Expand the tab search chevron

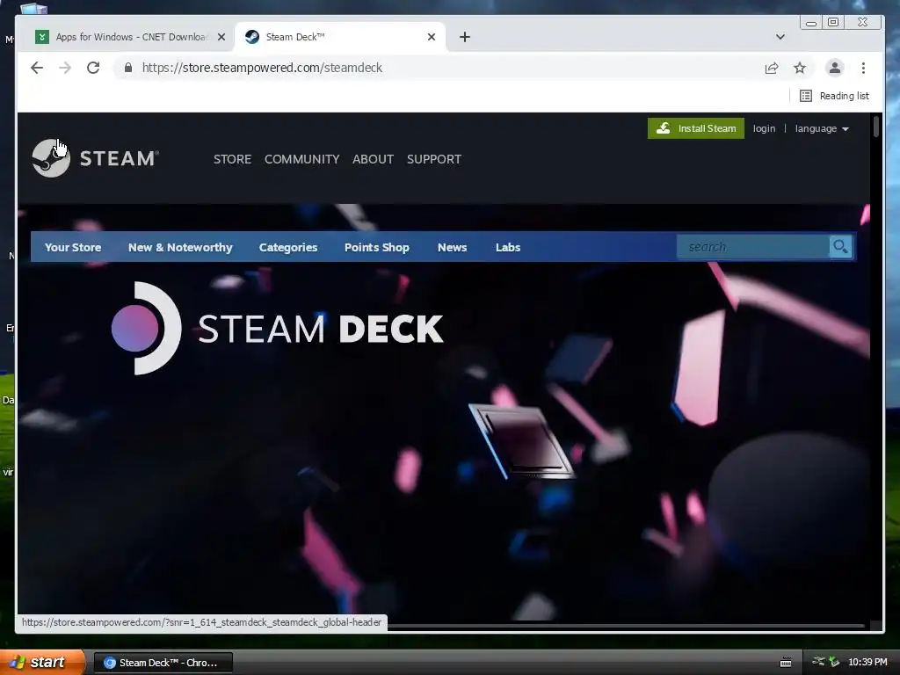[780, 37]
